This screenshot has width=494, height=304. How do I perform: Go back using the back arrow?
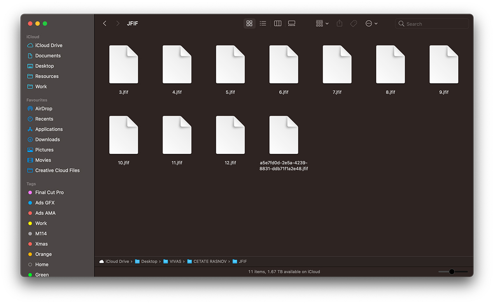point(105,24)
